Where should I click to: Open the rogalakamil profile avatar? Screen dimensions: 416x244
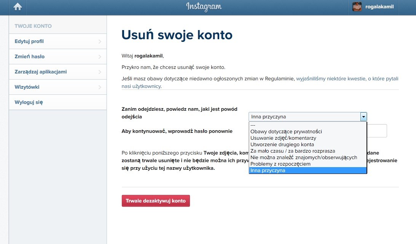(357, 6)
